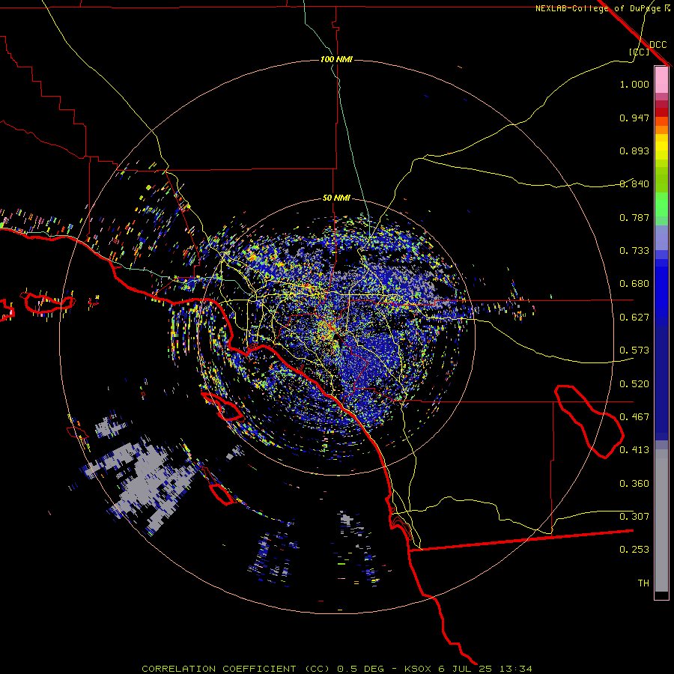Click the KSOX station identifier in caption
This screenshot has width=674, height=674.
click(419, 669)
